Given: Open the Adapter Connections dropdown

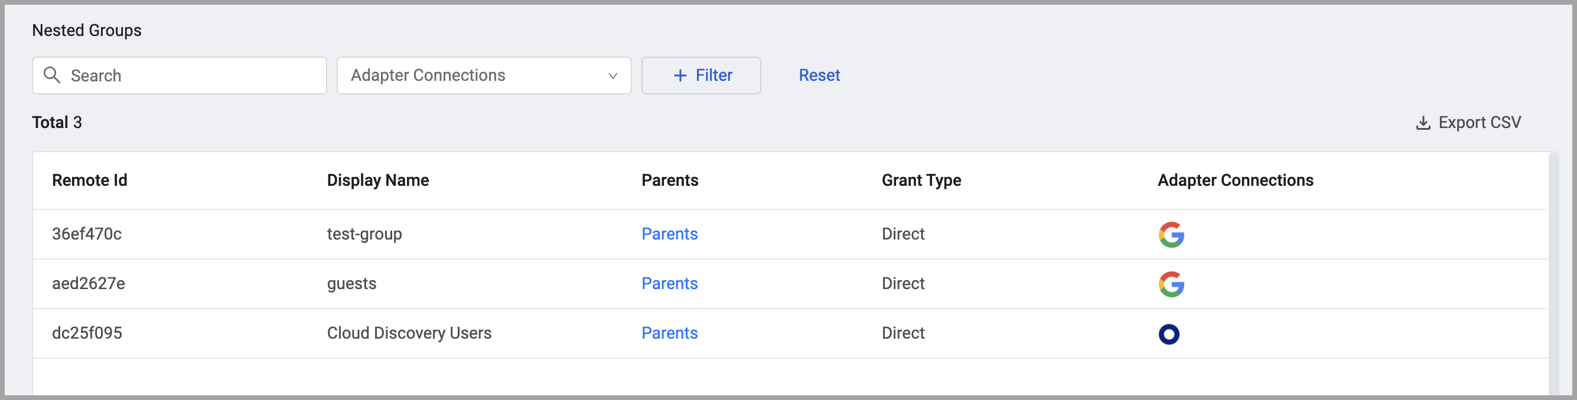Looking at the screenshot, I should click(483, 76).
